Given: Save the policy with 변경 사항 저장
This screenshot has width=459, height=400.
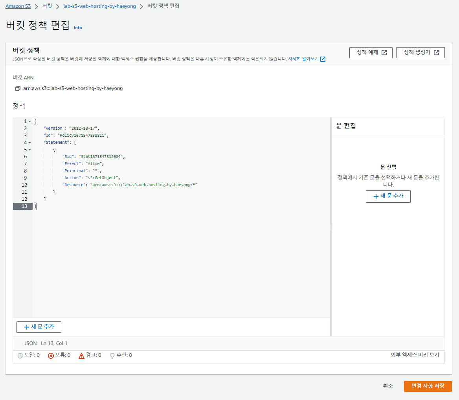Looking at the screenshot, I should [x=428, y=386].
